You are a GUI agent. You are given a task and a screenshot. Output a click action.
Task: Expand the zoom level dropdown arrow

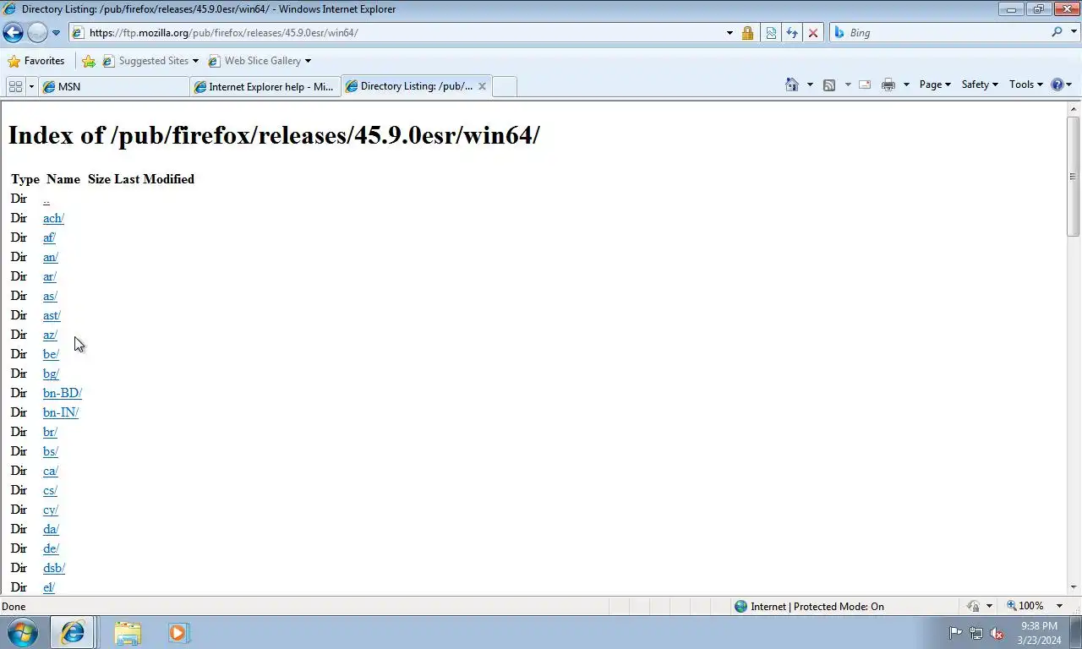1059,607
